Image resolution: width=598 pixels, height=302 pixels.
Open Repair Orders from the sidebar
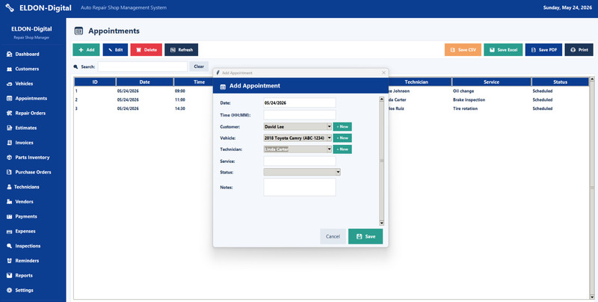point(26,114)
